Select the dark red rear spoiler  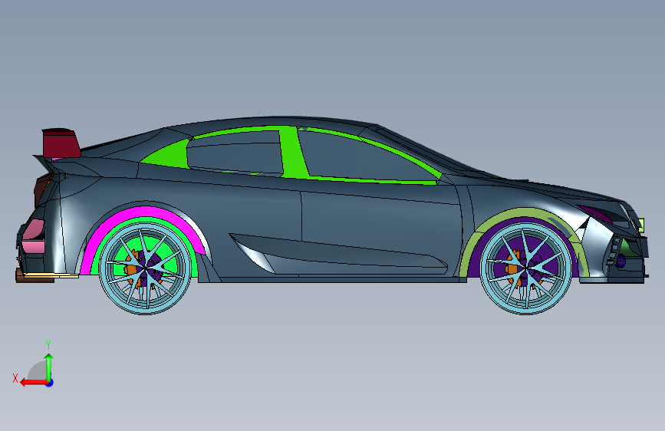(61, 143)
